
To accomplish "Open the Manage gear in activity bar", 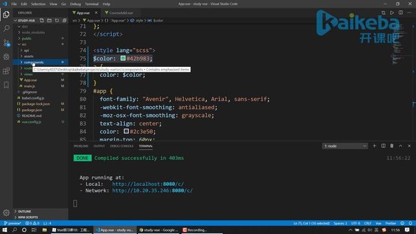I will [x=6, y=213].
